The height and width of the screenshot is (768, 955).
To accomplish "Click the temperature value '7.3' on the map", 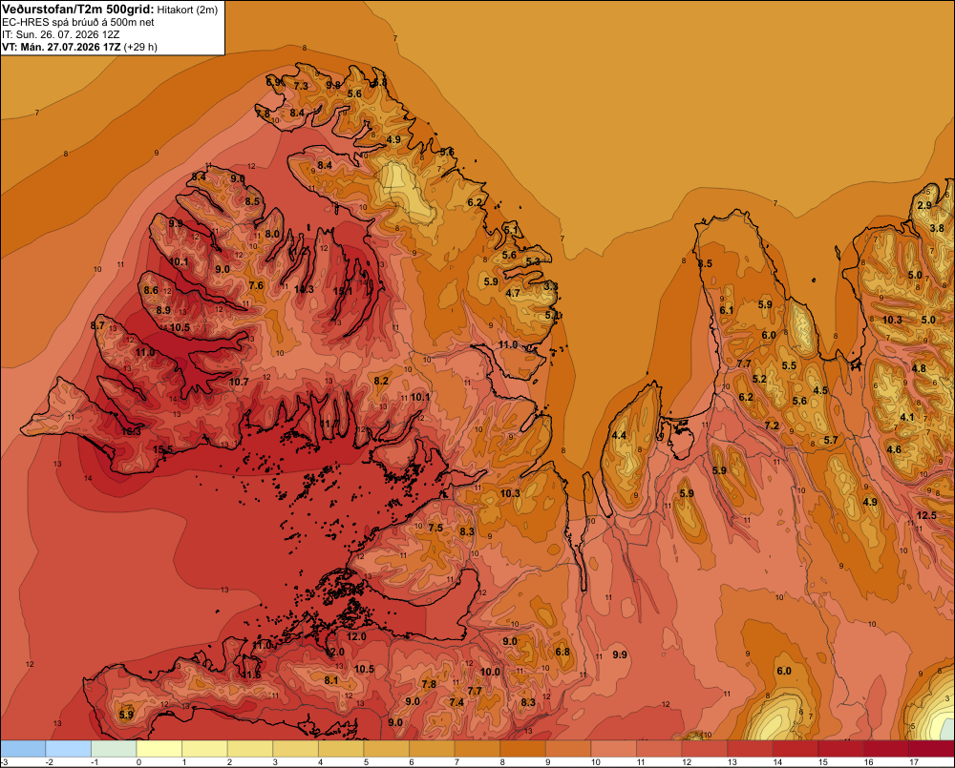I will click(301, 86).
